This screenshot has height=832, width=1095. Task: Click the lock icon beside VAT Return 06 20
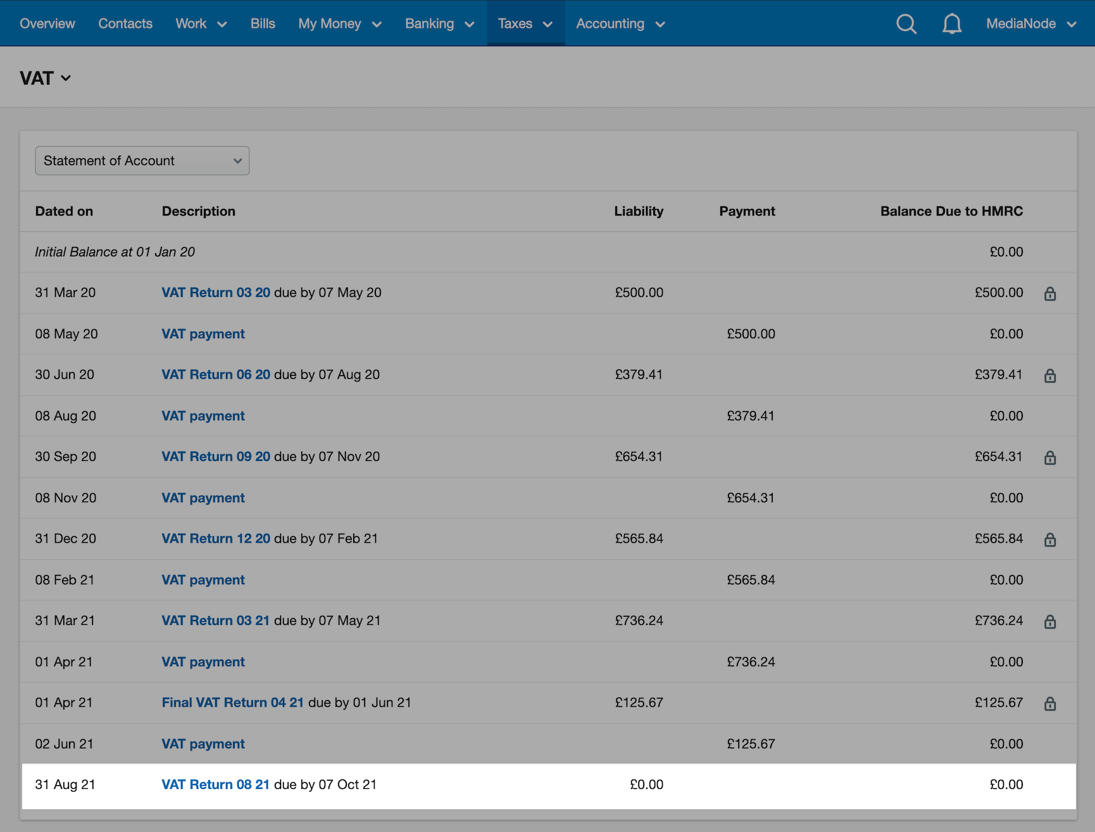[x=1050, y=375]
